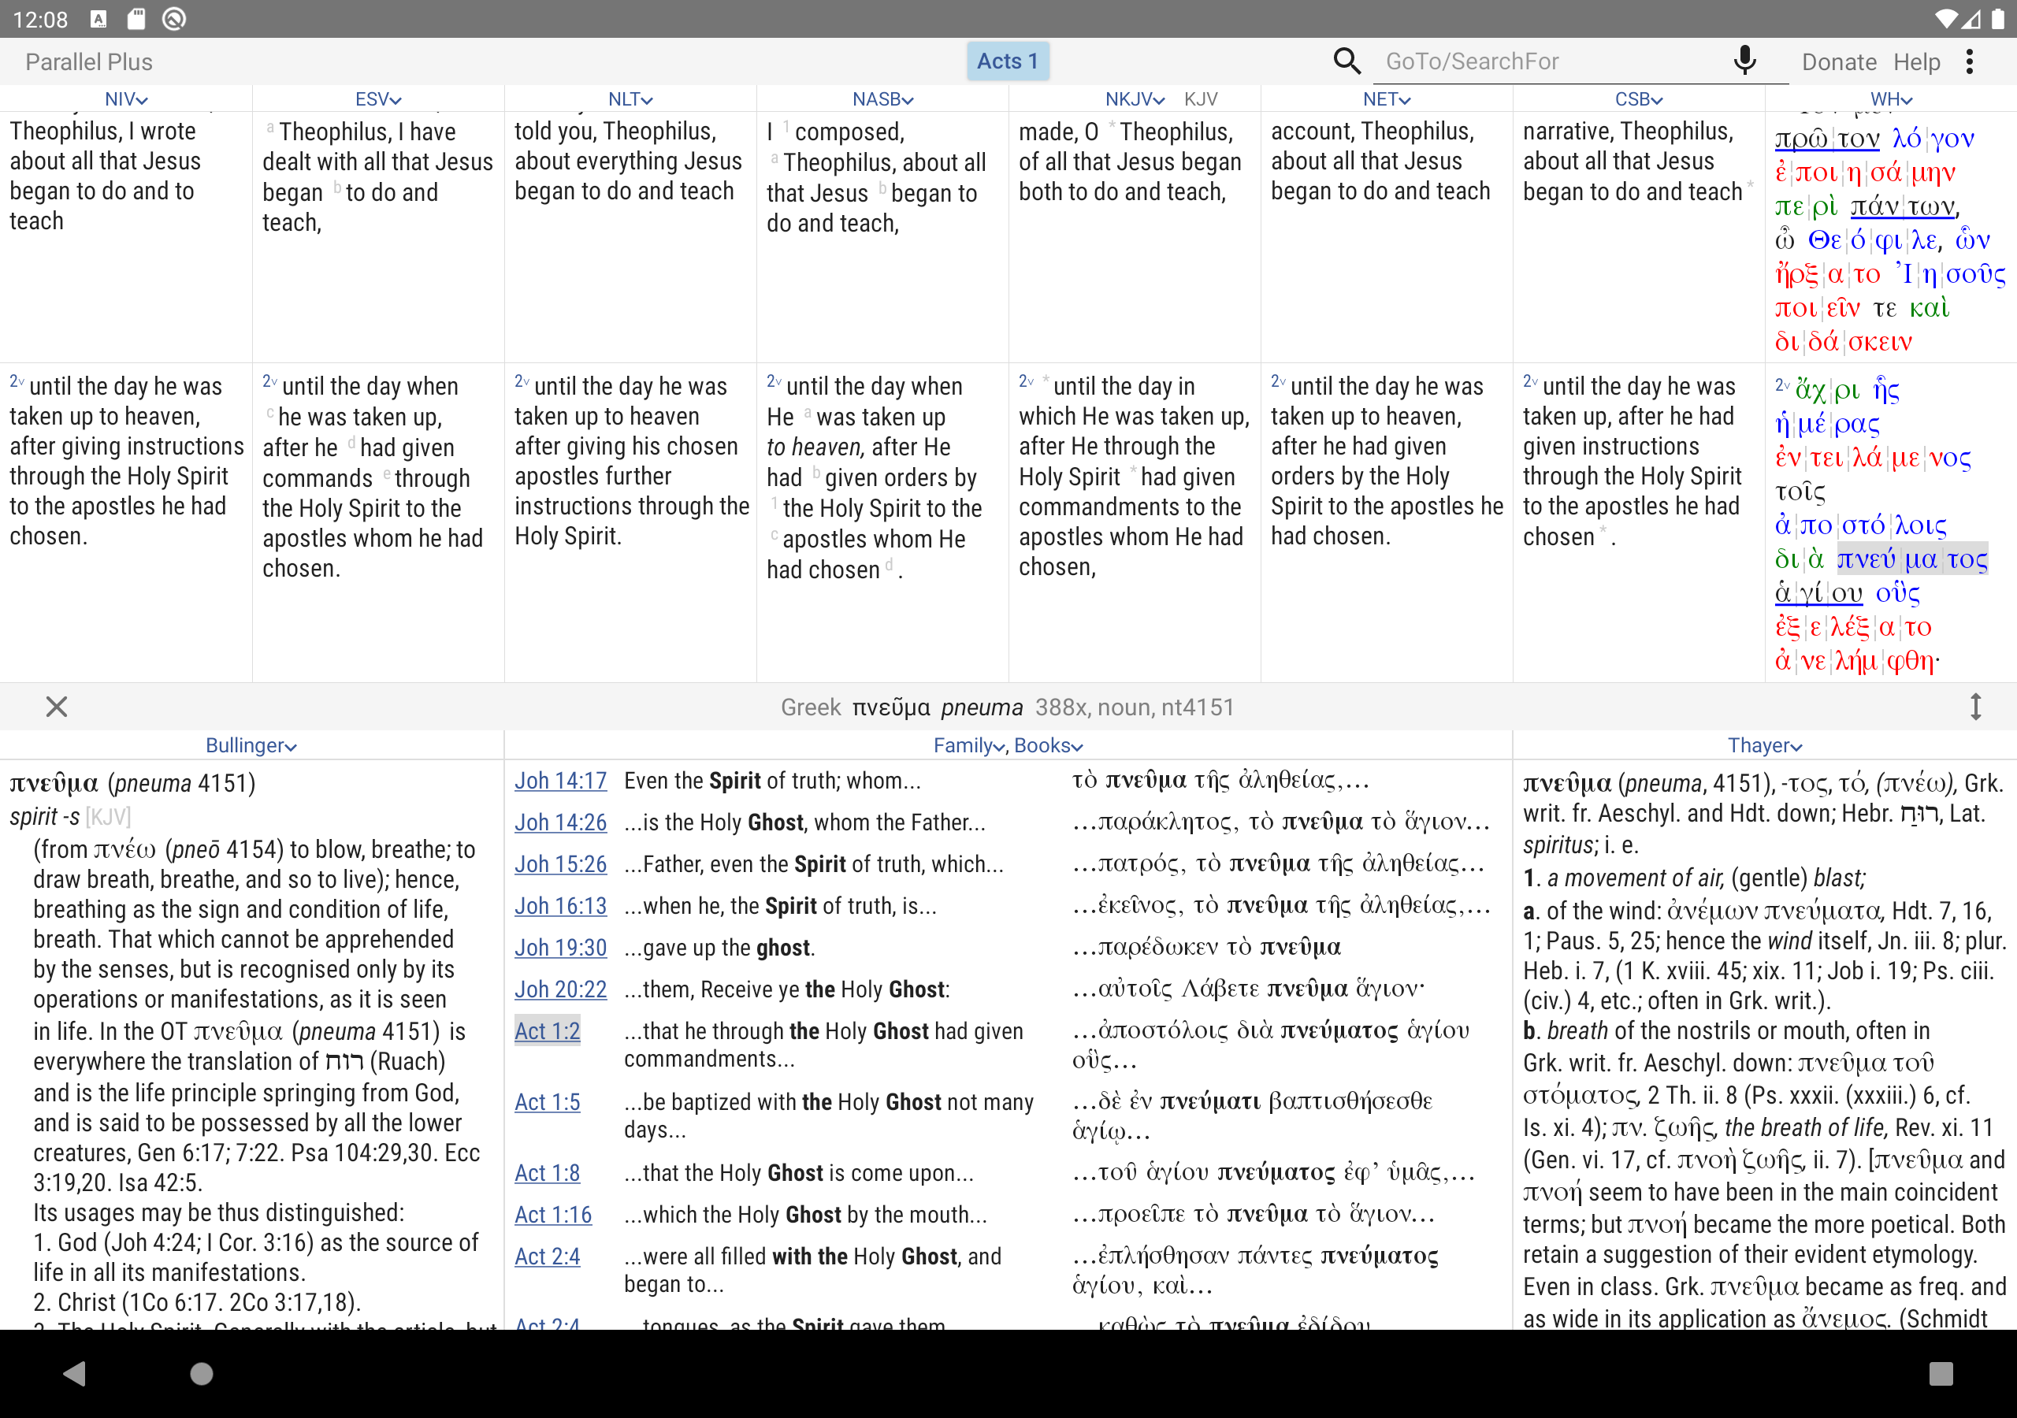Screen dimensions: 2017x1418
Task: Open the ESV version dropdown
Action: point(377,99)
